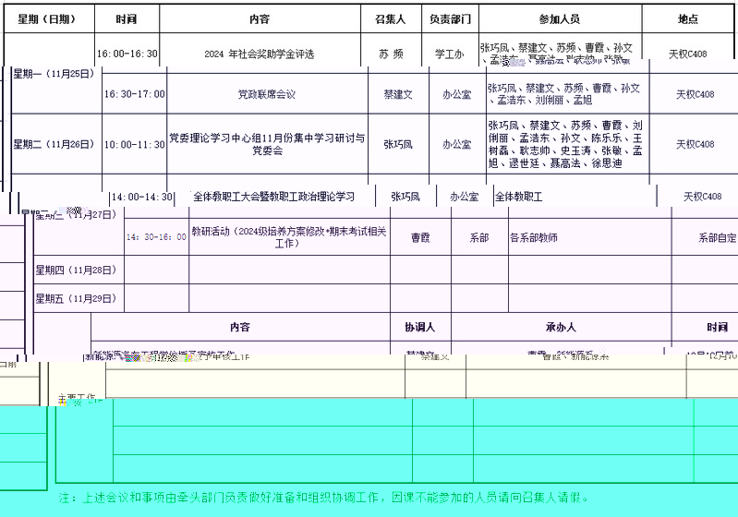
Task: Click the 教研活动（2024级培养方案修改+期末考试相关工作） cell
Action: (x=289, y=237)
